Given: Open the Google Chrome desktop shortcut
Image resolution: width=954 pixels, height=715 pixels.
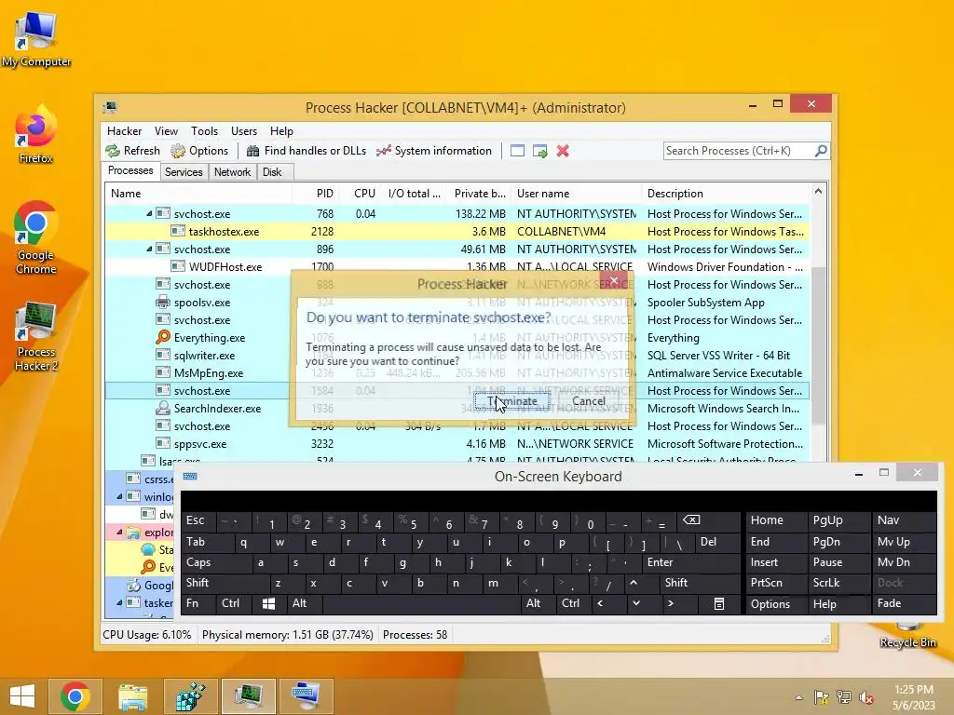Looking at the screenshot, I should (x=36, y=237).
